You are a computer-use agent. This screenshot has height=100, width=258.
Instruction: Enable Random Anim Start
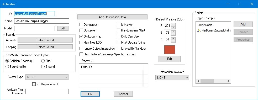tap(118, 30)
